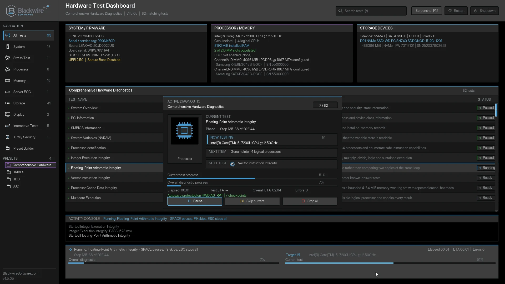Click the diamond icon beside PCI Information
Viewport: 505px width, 284px height.
tap(69, 118)
